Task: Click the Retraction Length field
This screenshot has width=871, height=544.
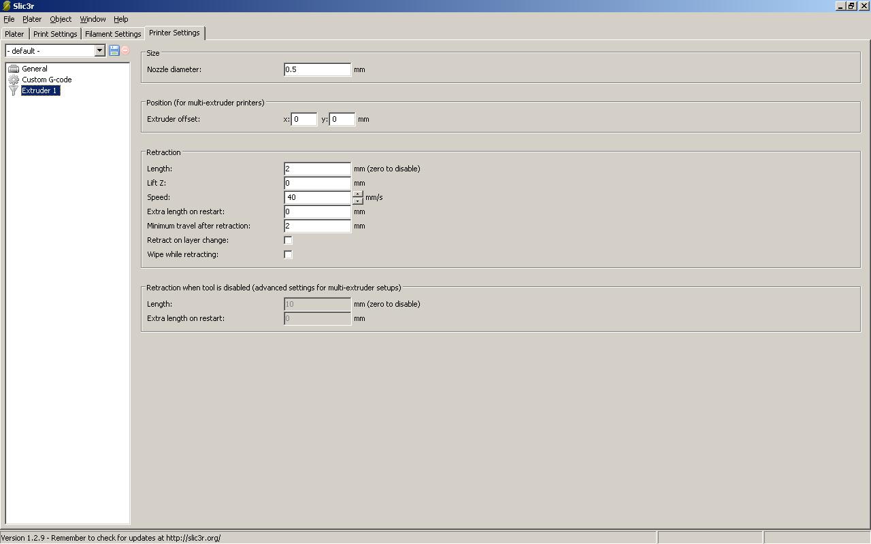Action: pos(317,169)
